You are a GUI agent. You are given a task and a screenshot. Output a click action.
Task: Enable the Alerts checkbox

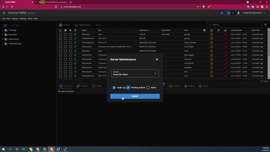pyautogui.click(x=148, y=87)
